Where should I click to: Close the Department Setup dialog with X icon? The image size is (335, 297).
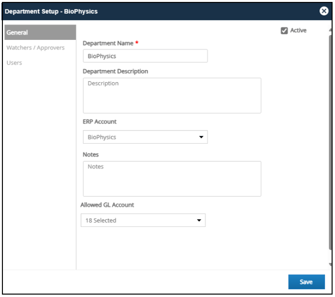324,11
